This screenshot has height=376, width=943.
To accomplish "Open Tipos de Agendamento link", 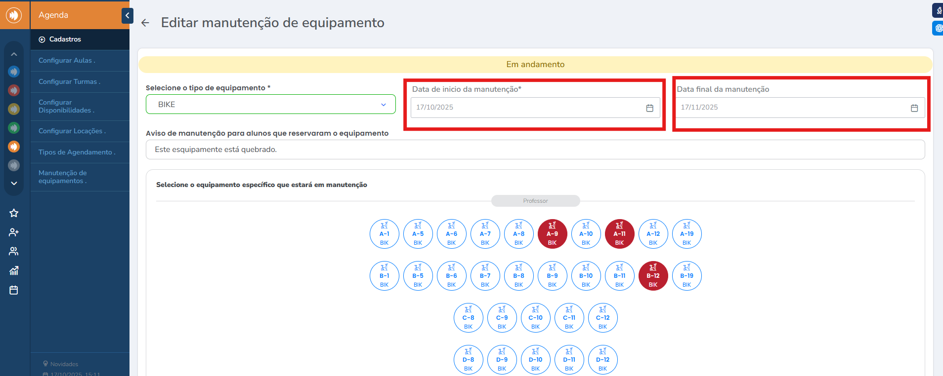I will click(x=77, y=152).
